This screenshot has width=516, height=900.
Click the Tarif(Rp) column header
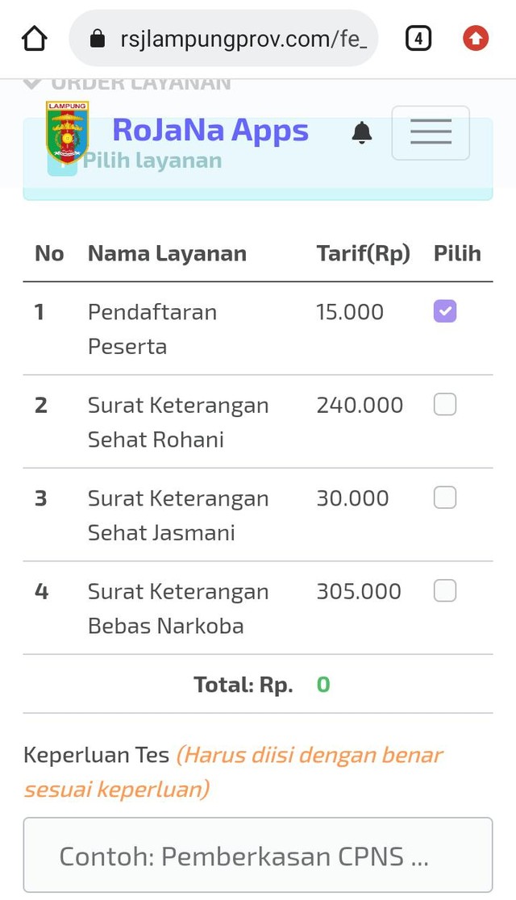click(363, 253)
